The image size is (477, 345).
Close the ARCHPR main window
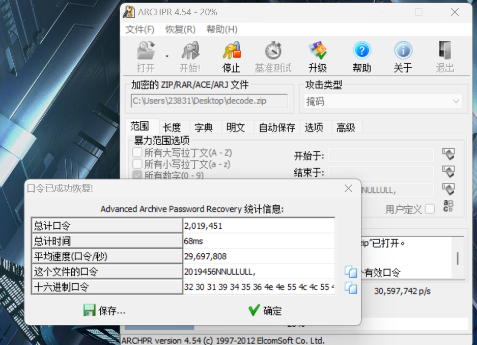click(x=455, y=12)
